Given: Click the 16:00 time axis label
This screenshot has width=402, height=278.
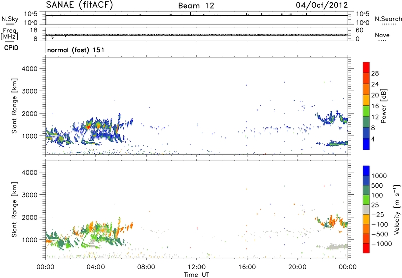Looking at the screenshot, I should (x=247, y=267).
